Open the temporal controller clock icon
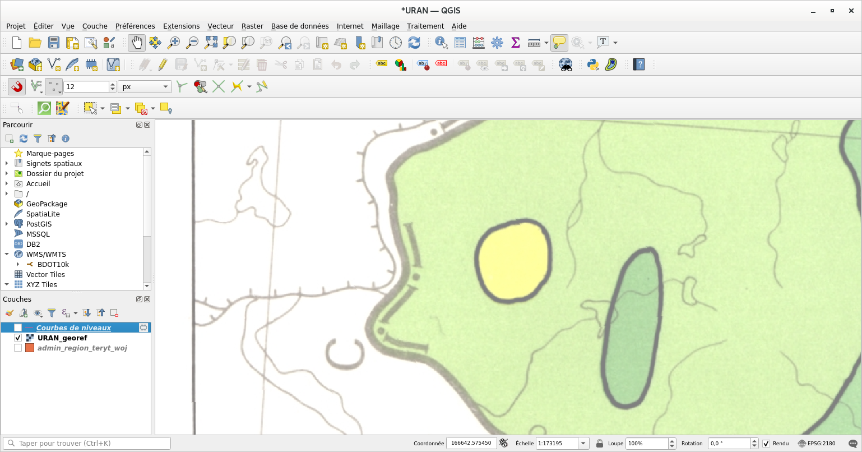The image size is (862, 452). (x=396, y=42)
